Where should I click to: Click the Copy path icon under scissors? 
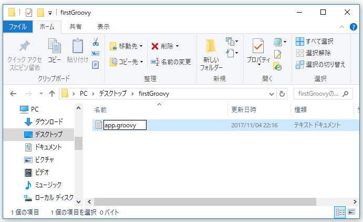coord(96,54)
